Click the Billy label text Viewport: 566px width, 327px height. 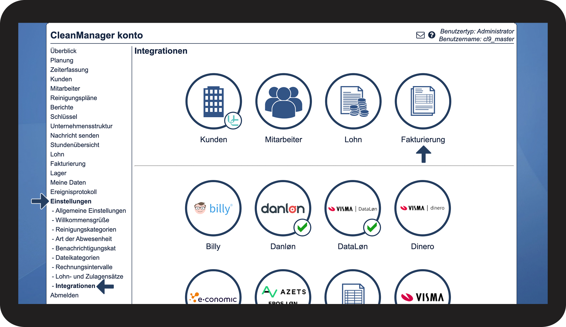pyautogui.click(x=213, y=246)
